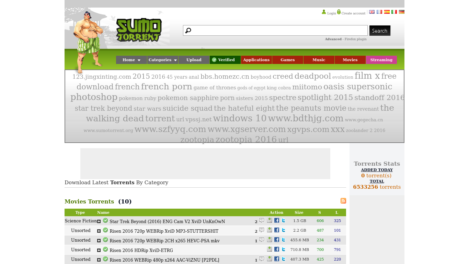
Task: Open the Firefox plugin link
Action: (x=356, y=39)
